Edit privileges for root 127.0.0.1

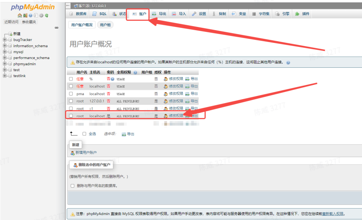click(173, 101)
